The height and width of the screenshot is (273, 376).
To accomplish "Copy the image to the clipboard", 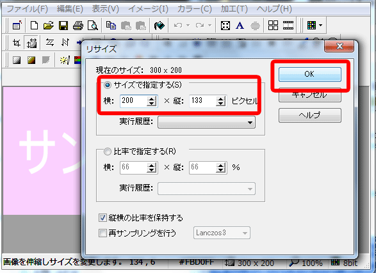I will [x=111, y=25].
